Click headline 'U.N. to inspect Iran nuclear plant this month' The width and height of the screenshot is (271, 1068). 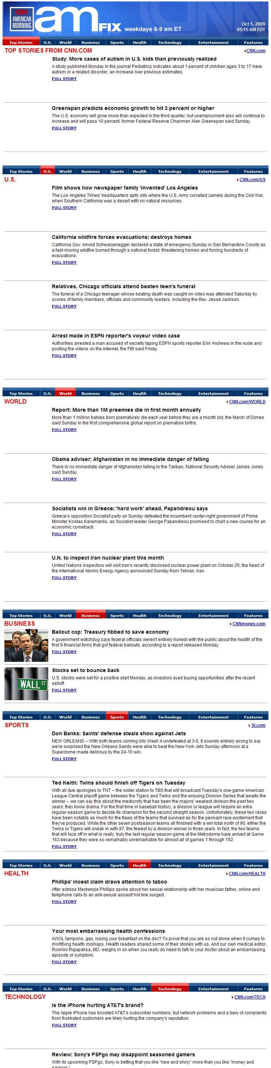pyautogui.click(x=108, y=558)
